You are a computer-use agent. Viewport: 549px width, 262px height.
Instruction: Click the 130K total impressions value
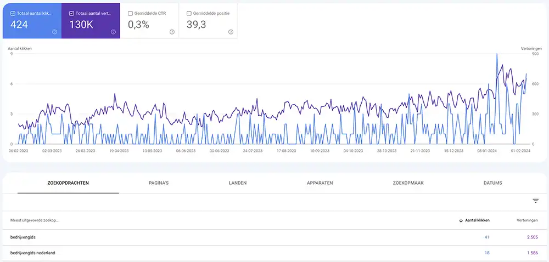tap(81, 25)
